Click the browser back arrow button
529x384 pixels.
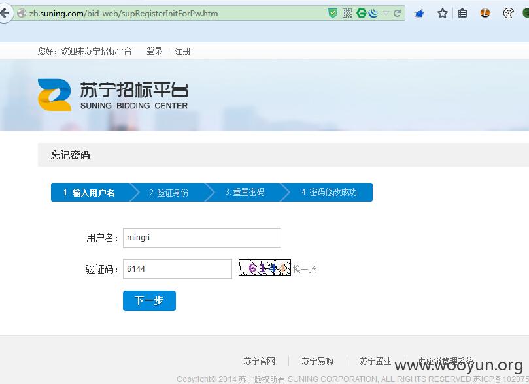5,14
